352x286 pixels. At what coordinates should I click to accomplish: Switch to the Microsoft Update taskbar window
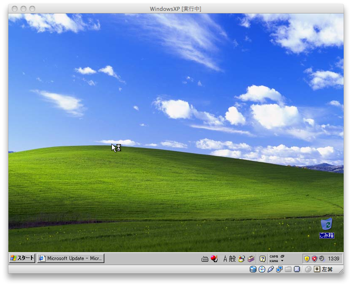coord(71,258)
